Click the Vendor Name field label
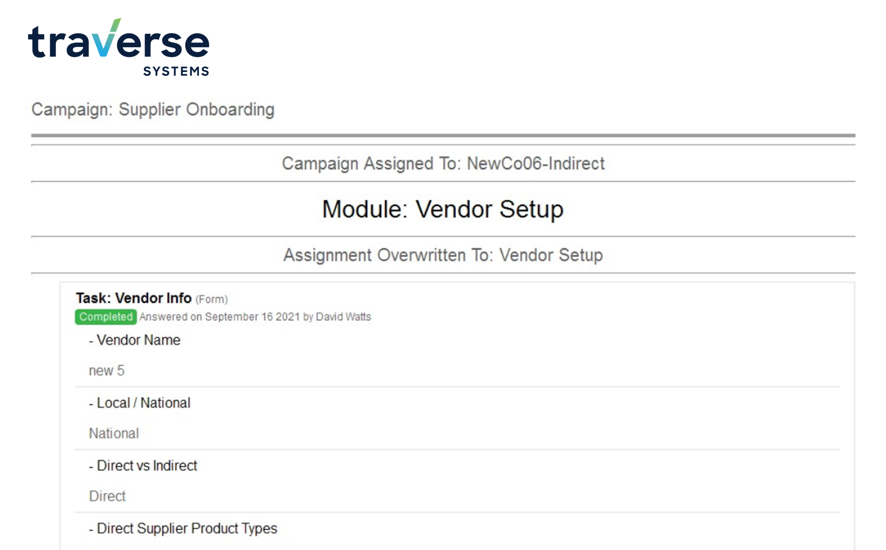The width and height of the screenshot is (886, 550). [138, 340]
